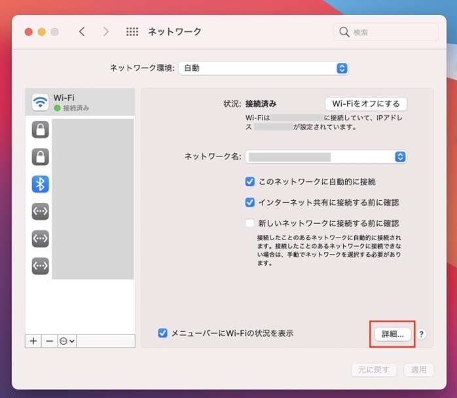The image size is (457, 398).
Task: Open the show-all grid icon
Action: point(132,32)
